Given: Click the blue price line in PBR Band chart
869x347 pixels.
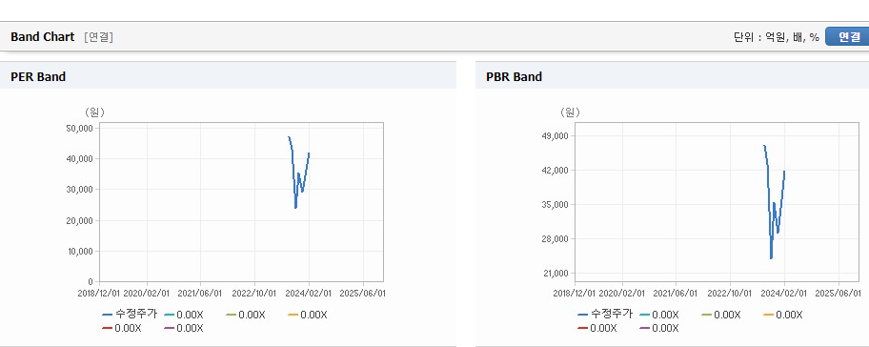Looking at the screenshot, I should coord(774,202).
